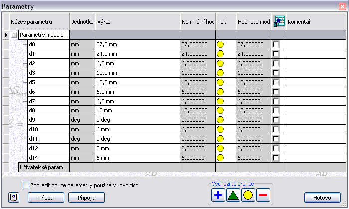This screenshot has height=209, width=349.
Task: Click the yellow tolerance circle for d1
Action: (220, 54)
